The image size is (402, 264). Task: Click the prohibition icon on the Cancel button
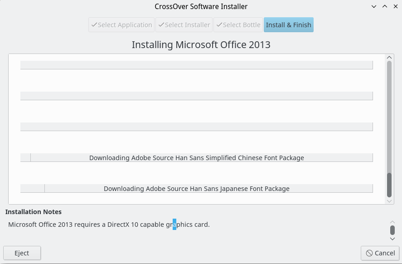point(369,253)
